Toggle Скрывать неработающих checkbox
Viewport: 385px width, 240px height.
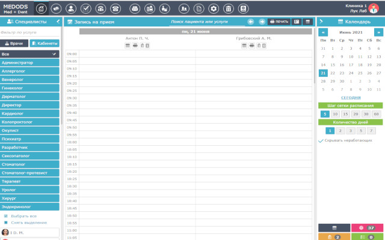pyautogui.click(x=321, y=140)
